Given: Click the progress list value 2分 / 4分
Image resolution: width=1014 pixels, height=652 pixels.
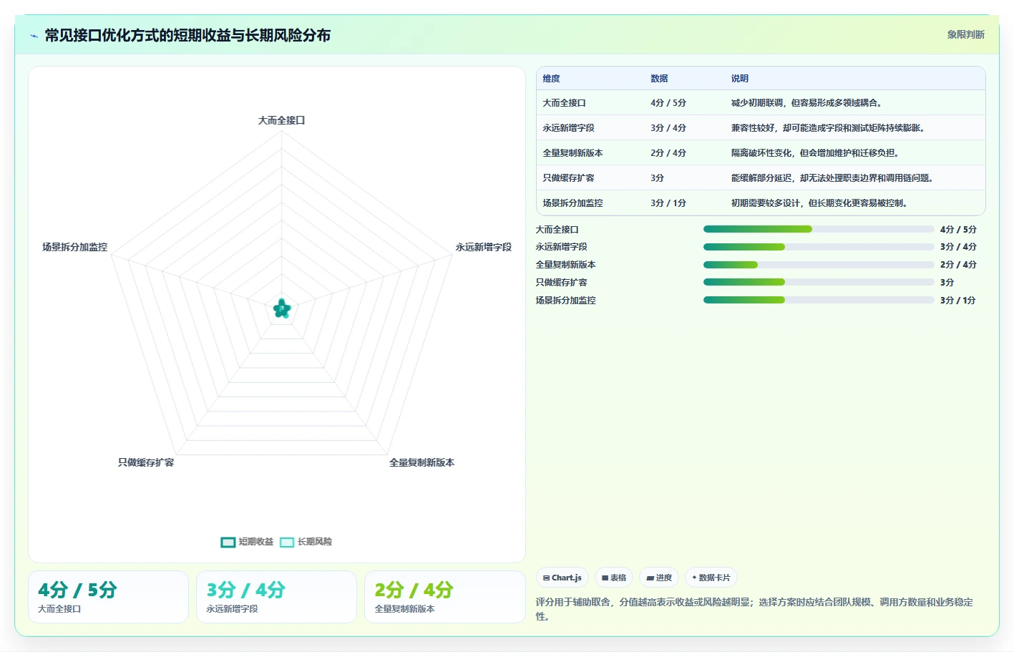Looking at the screenshot, I should 958,265.
